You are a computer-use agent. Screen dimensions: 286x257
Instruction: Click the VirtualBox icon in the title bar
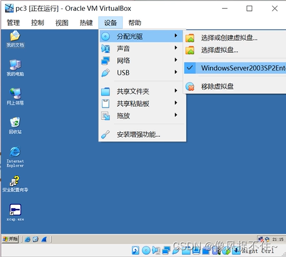[x=9, y=9]
